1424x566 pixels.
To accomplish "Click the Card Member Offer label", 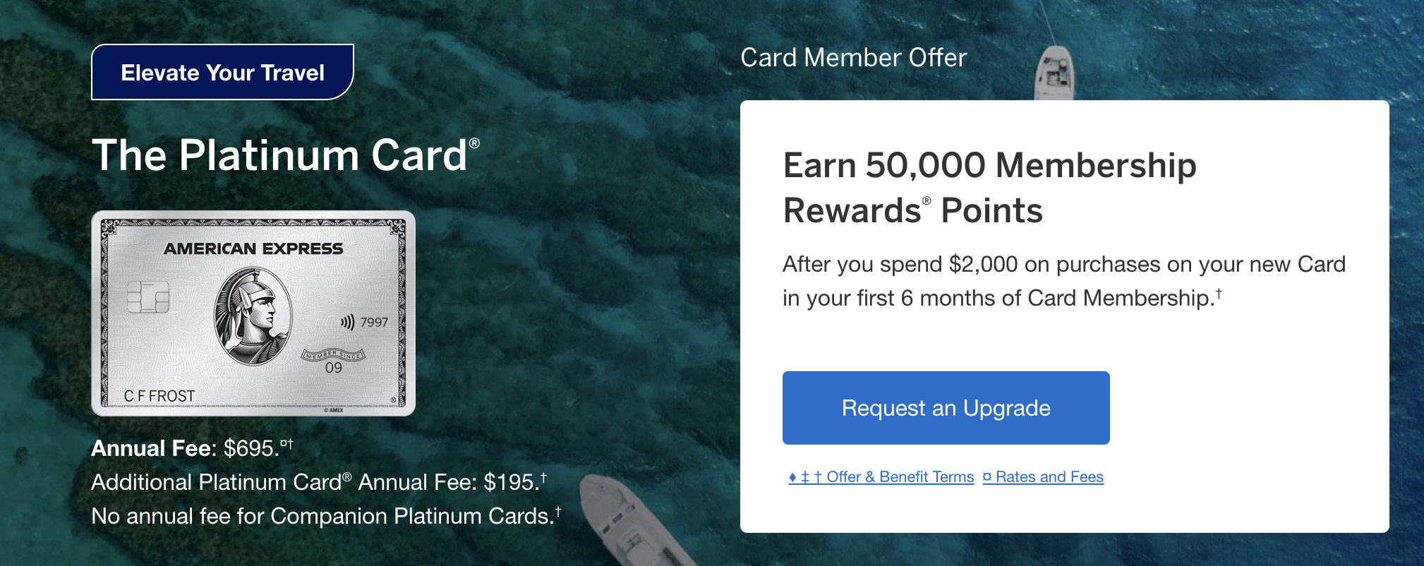I will tap(853, 58).
